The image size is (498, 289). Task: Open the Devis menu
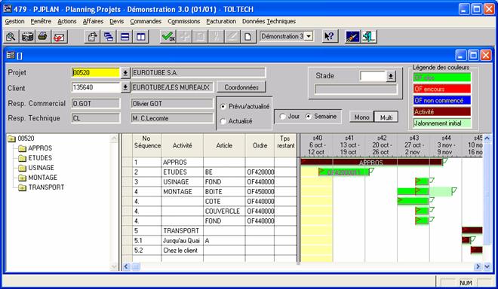tap(116, 21)
